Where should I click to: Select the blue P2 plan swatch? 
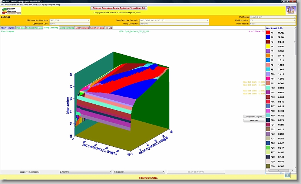point(268,37)
